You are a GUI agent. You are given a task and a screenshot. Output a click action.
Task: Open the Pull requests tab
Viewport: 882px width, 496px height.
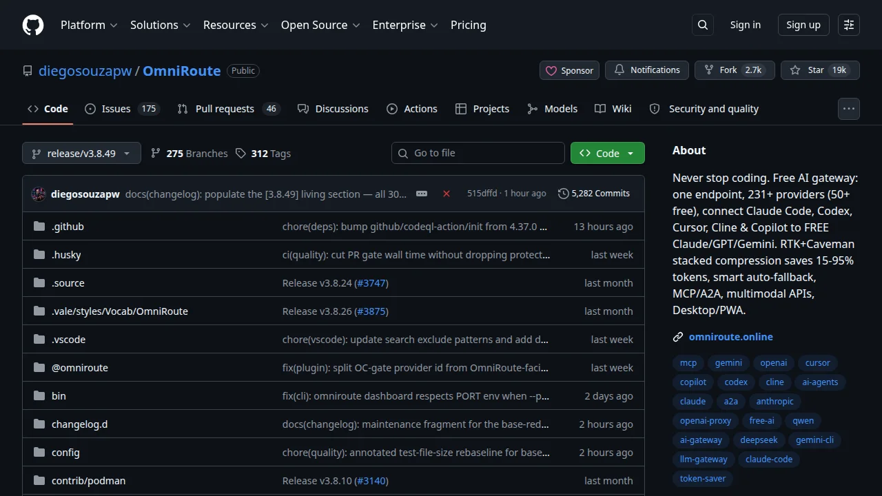[229, 109]
